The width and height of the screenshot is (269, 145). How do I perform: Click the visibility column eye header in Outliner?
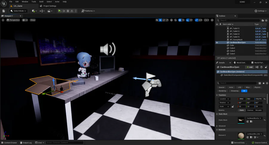pos(217,24)
